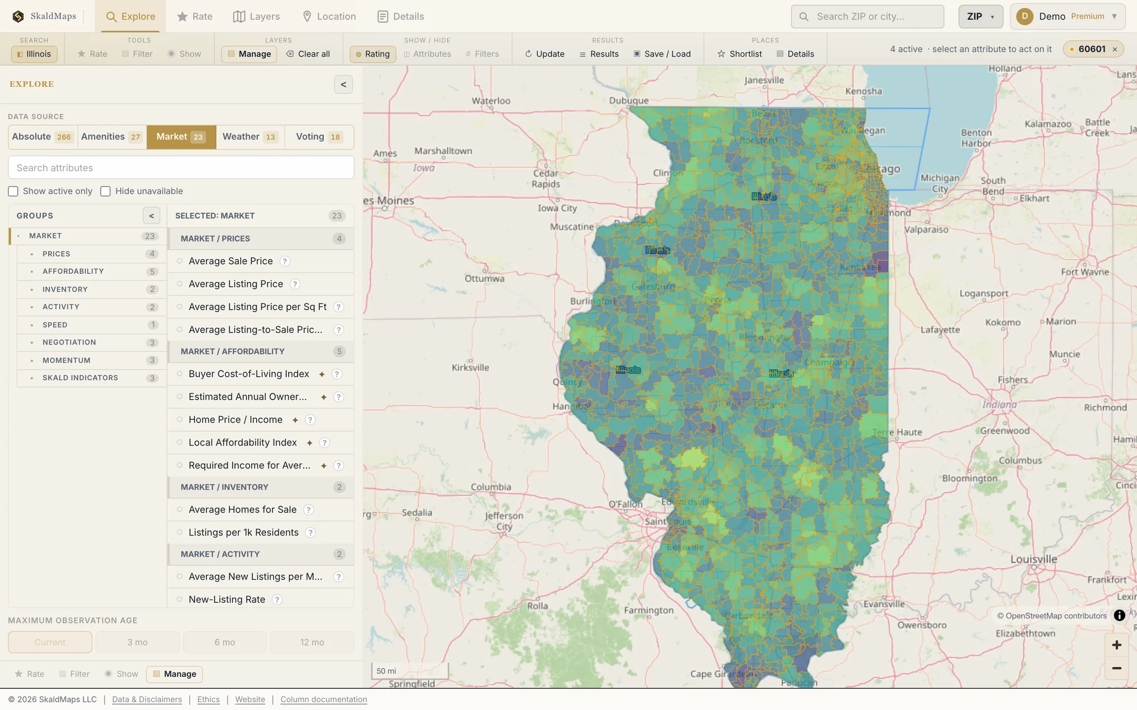Open help for New-Listing Rate
This screenshot has height=710, width=1137.
[x=277, y=599]
